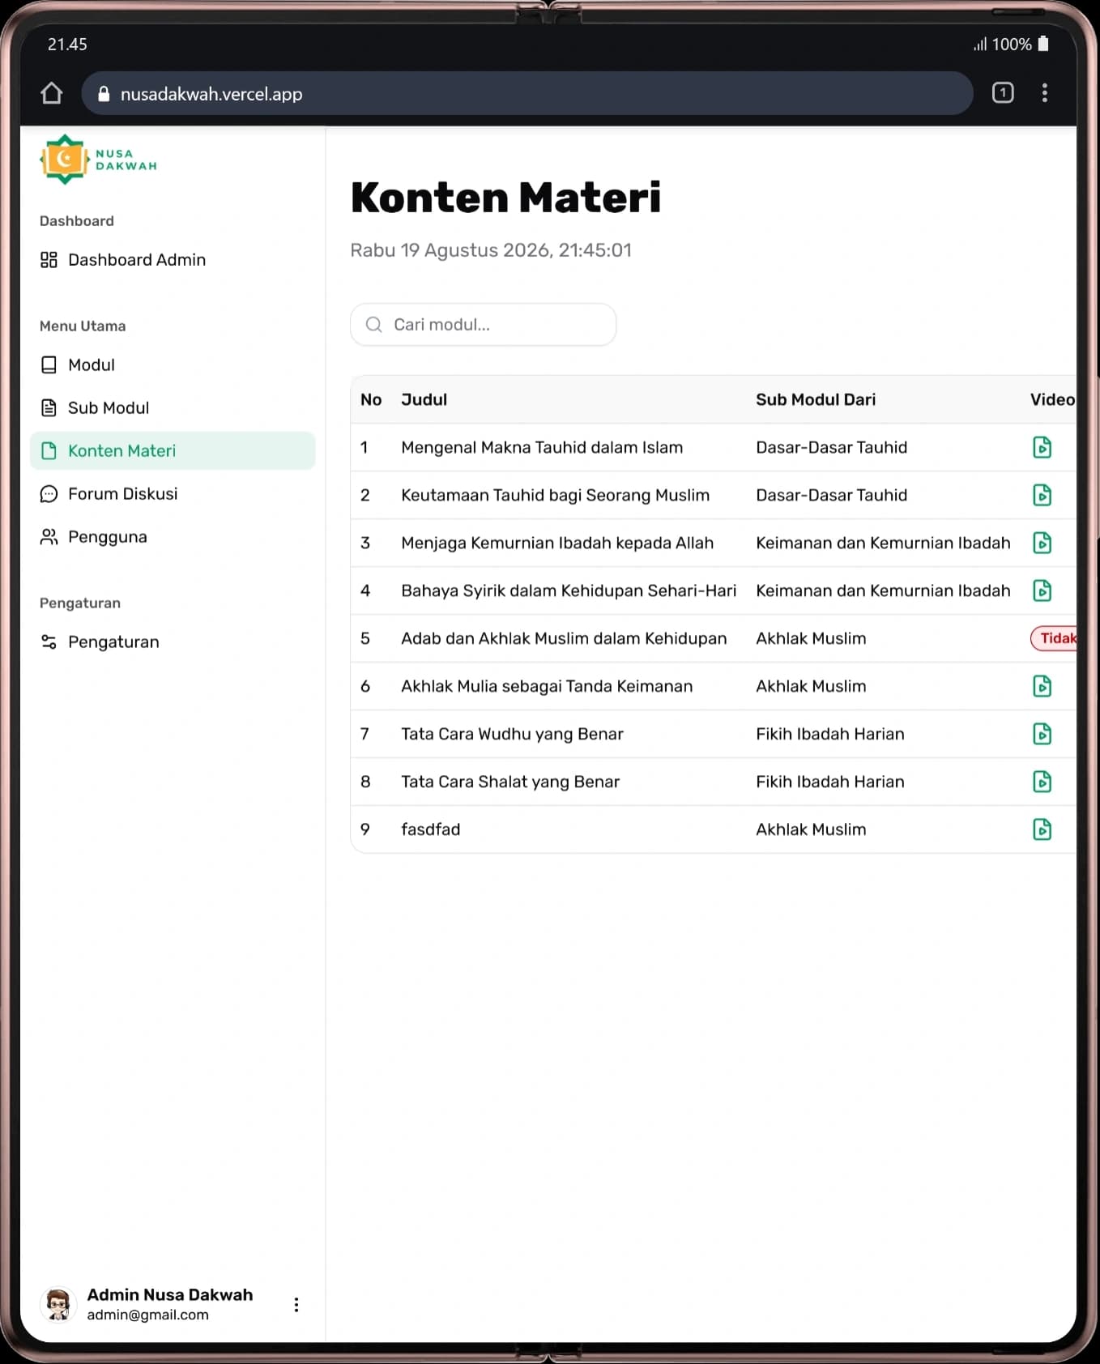Viewport: 1100px width, 1364px height.
Task: Open video icon for Tata Cara Wudhu row
Action: pyautogui.click(x=1042, y=734)
